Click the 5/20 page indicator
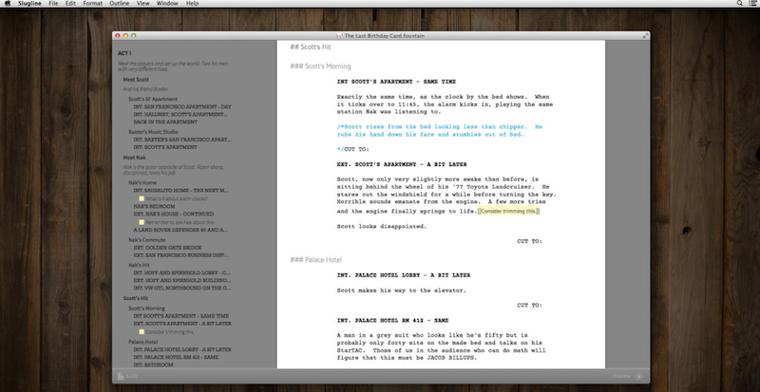This screenshot has width=760, height=392. tap(131, 376)
